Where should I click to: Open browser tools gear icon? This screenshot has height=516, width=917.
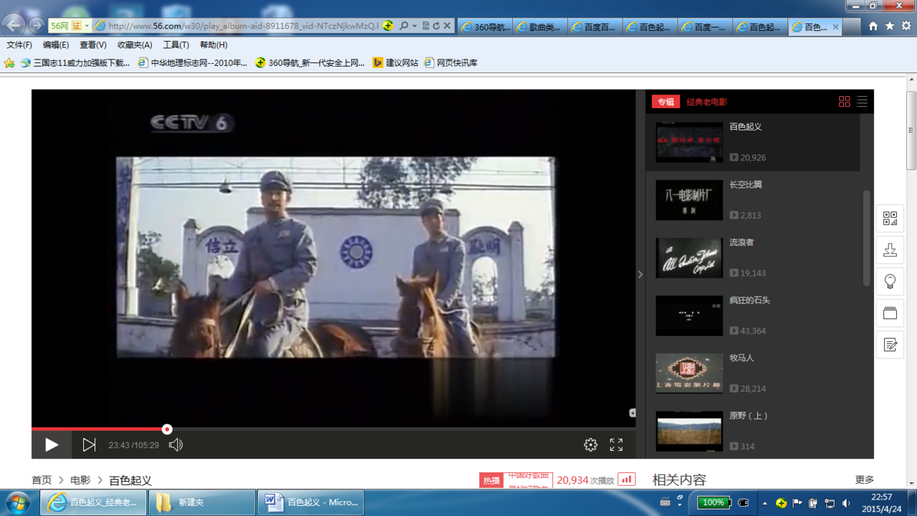coord(906,26)
